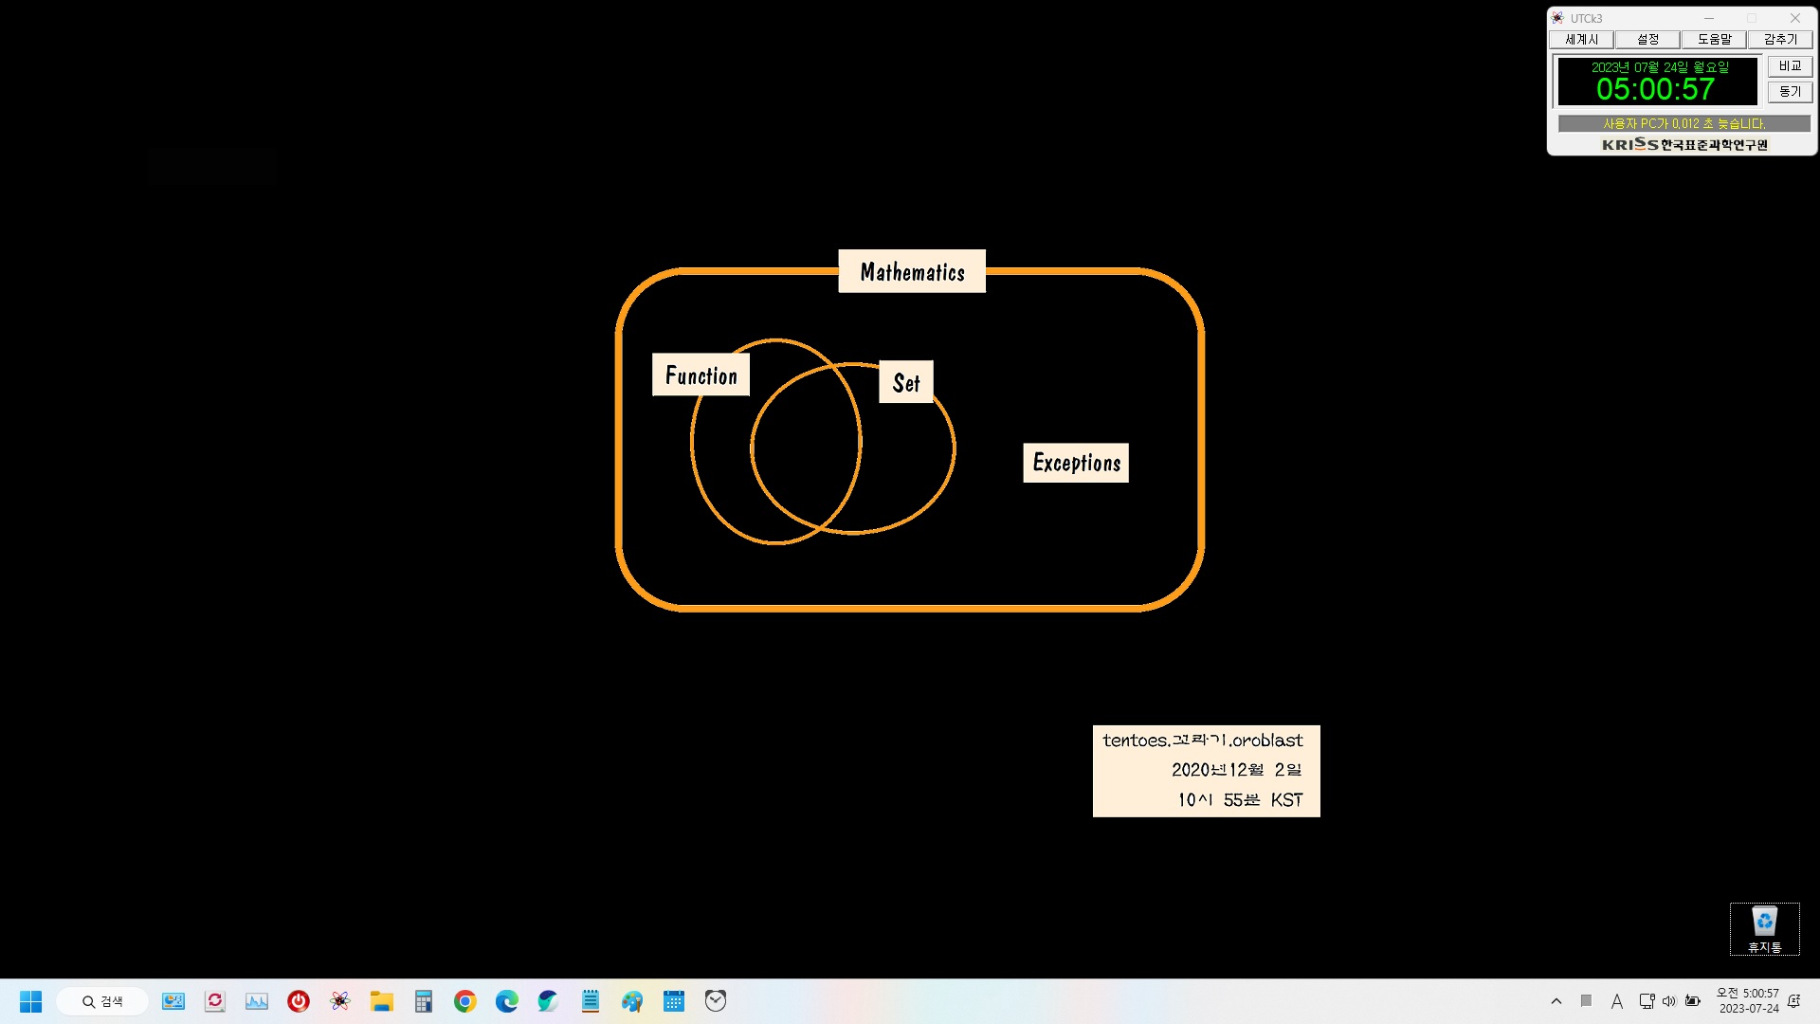
Task: Launch Microsoft Edge from the taskbar
Action: [506, 1001]
